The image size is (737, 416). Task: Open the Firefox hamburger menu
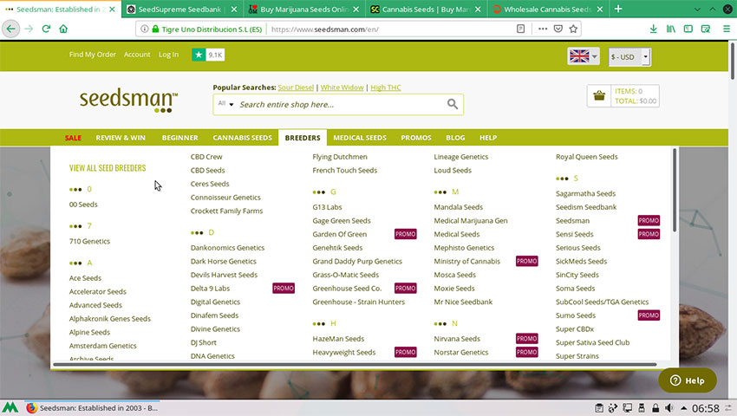pyautogui.click(x=727, y=28)
